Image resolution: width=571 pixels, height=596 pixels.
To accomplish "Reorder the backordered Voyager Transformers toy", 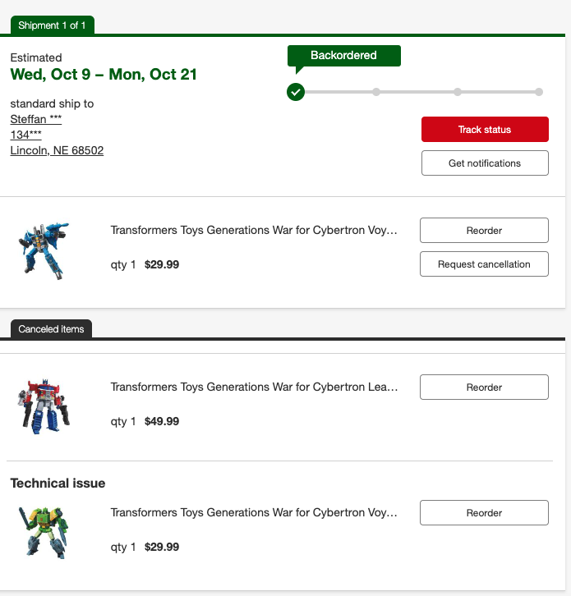I will [485, 231].
